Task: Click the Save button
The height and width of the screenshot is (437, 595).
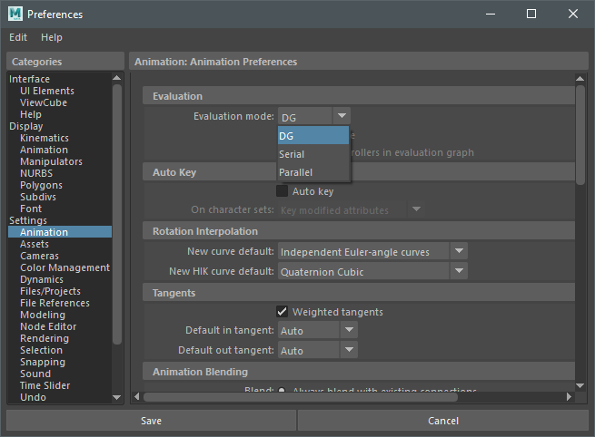Action: pyautogui.click(x=151, y=421)
